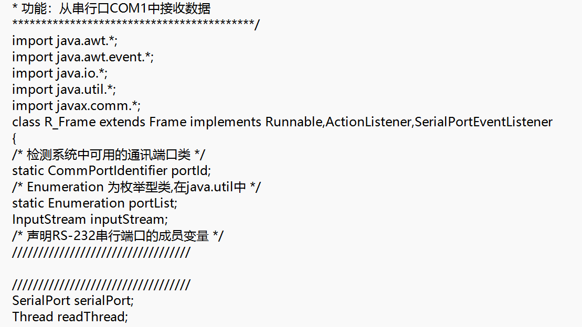This screenshot has height=327, width=582.
Task: Click the import javax.comm.*; line
Action: [76, 106]
